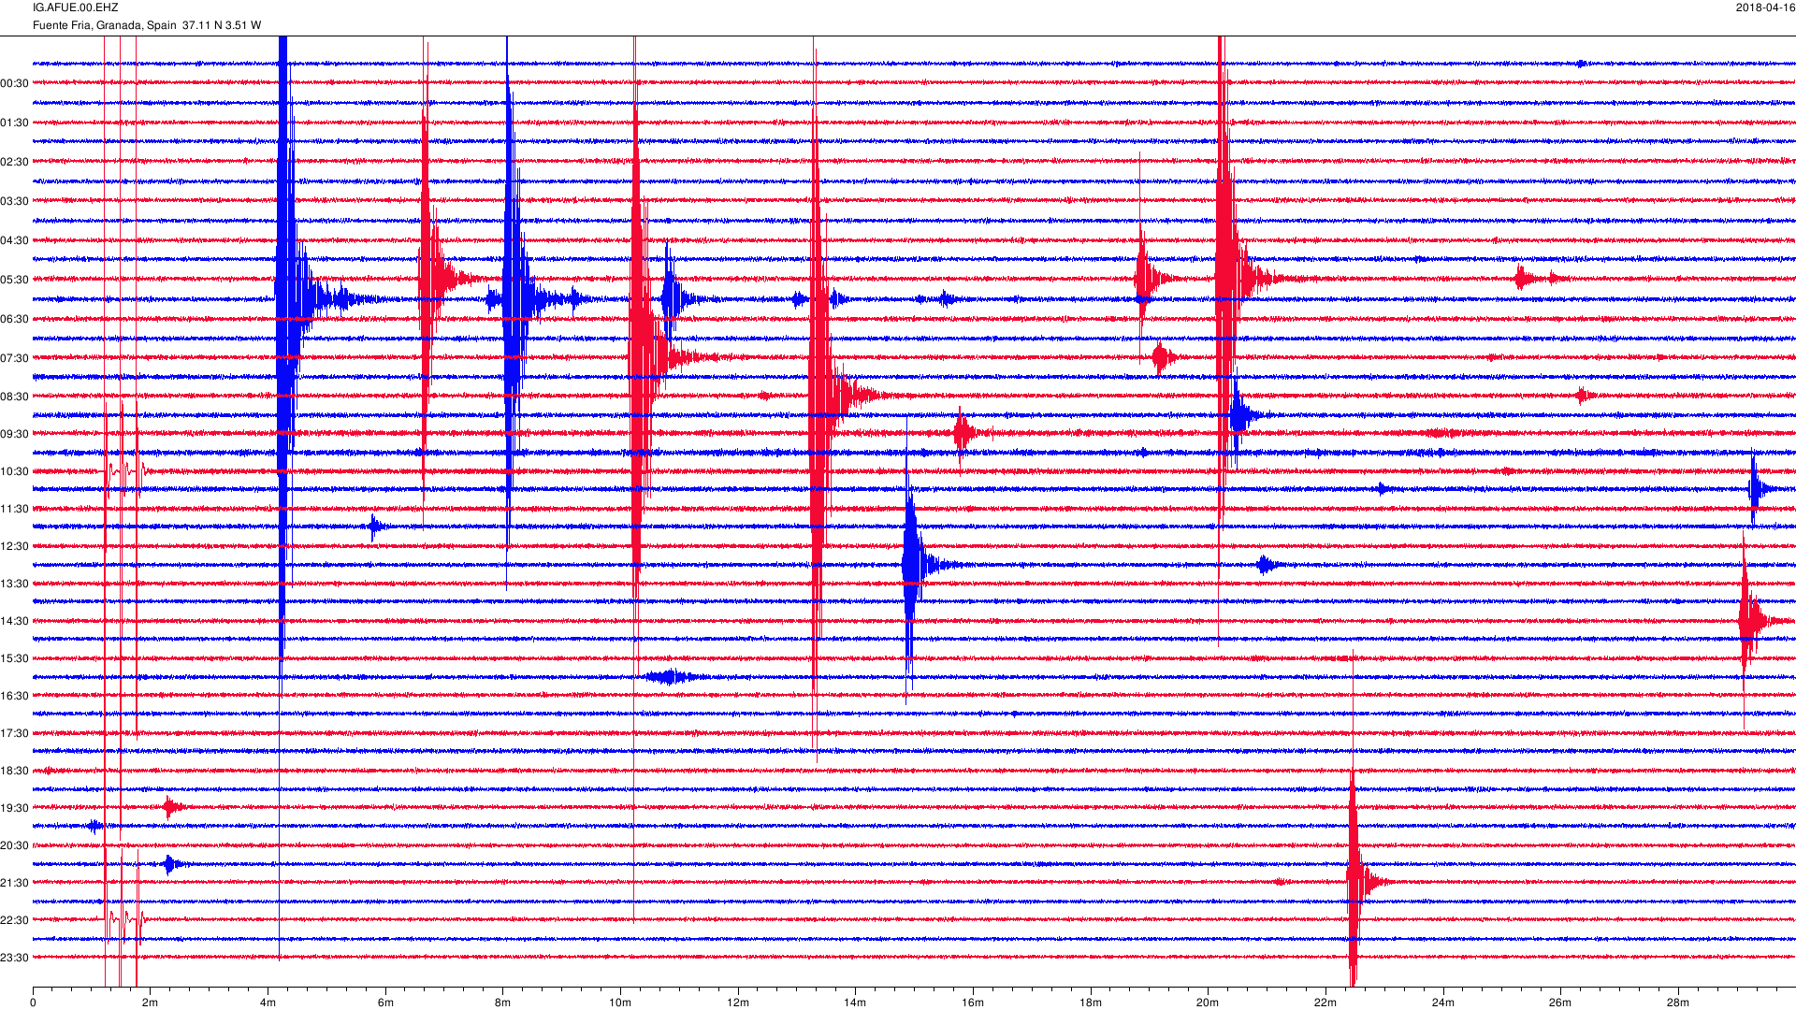Click the 4m axis tick label
Viewport: 1796px width, 1010px height.
coord(268,1003)
